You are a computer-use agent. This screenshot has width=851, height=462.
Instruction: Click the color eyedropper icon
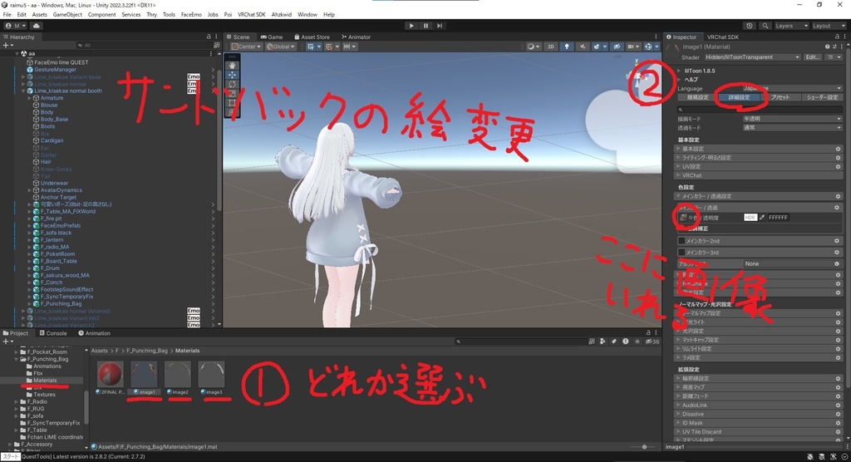pos(762,217)
